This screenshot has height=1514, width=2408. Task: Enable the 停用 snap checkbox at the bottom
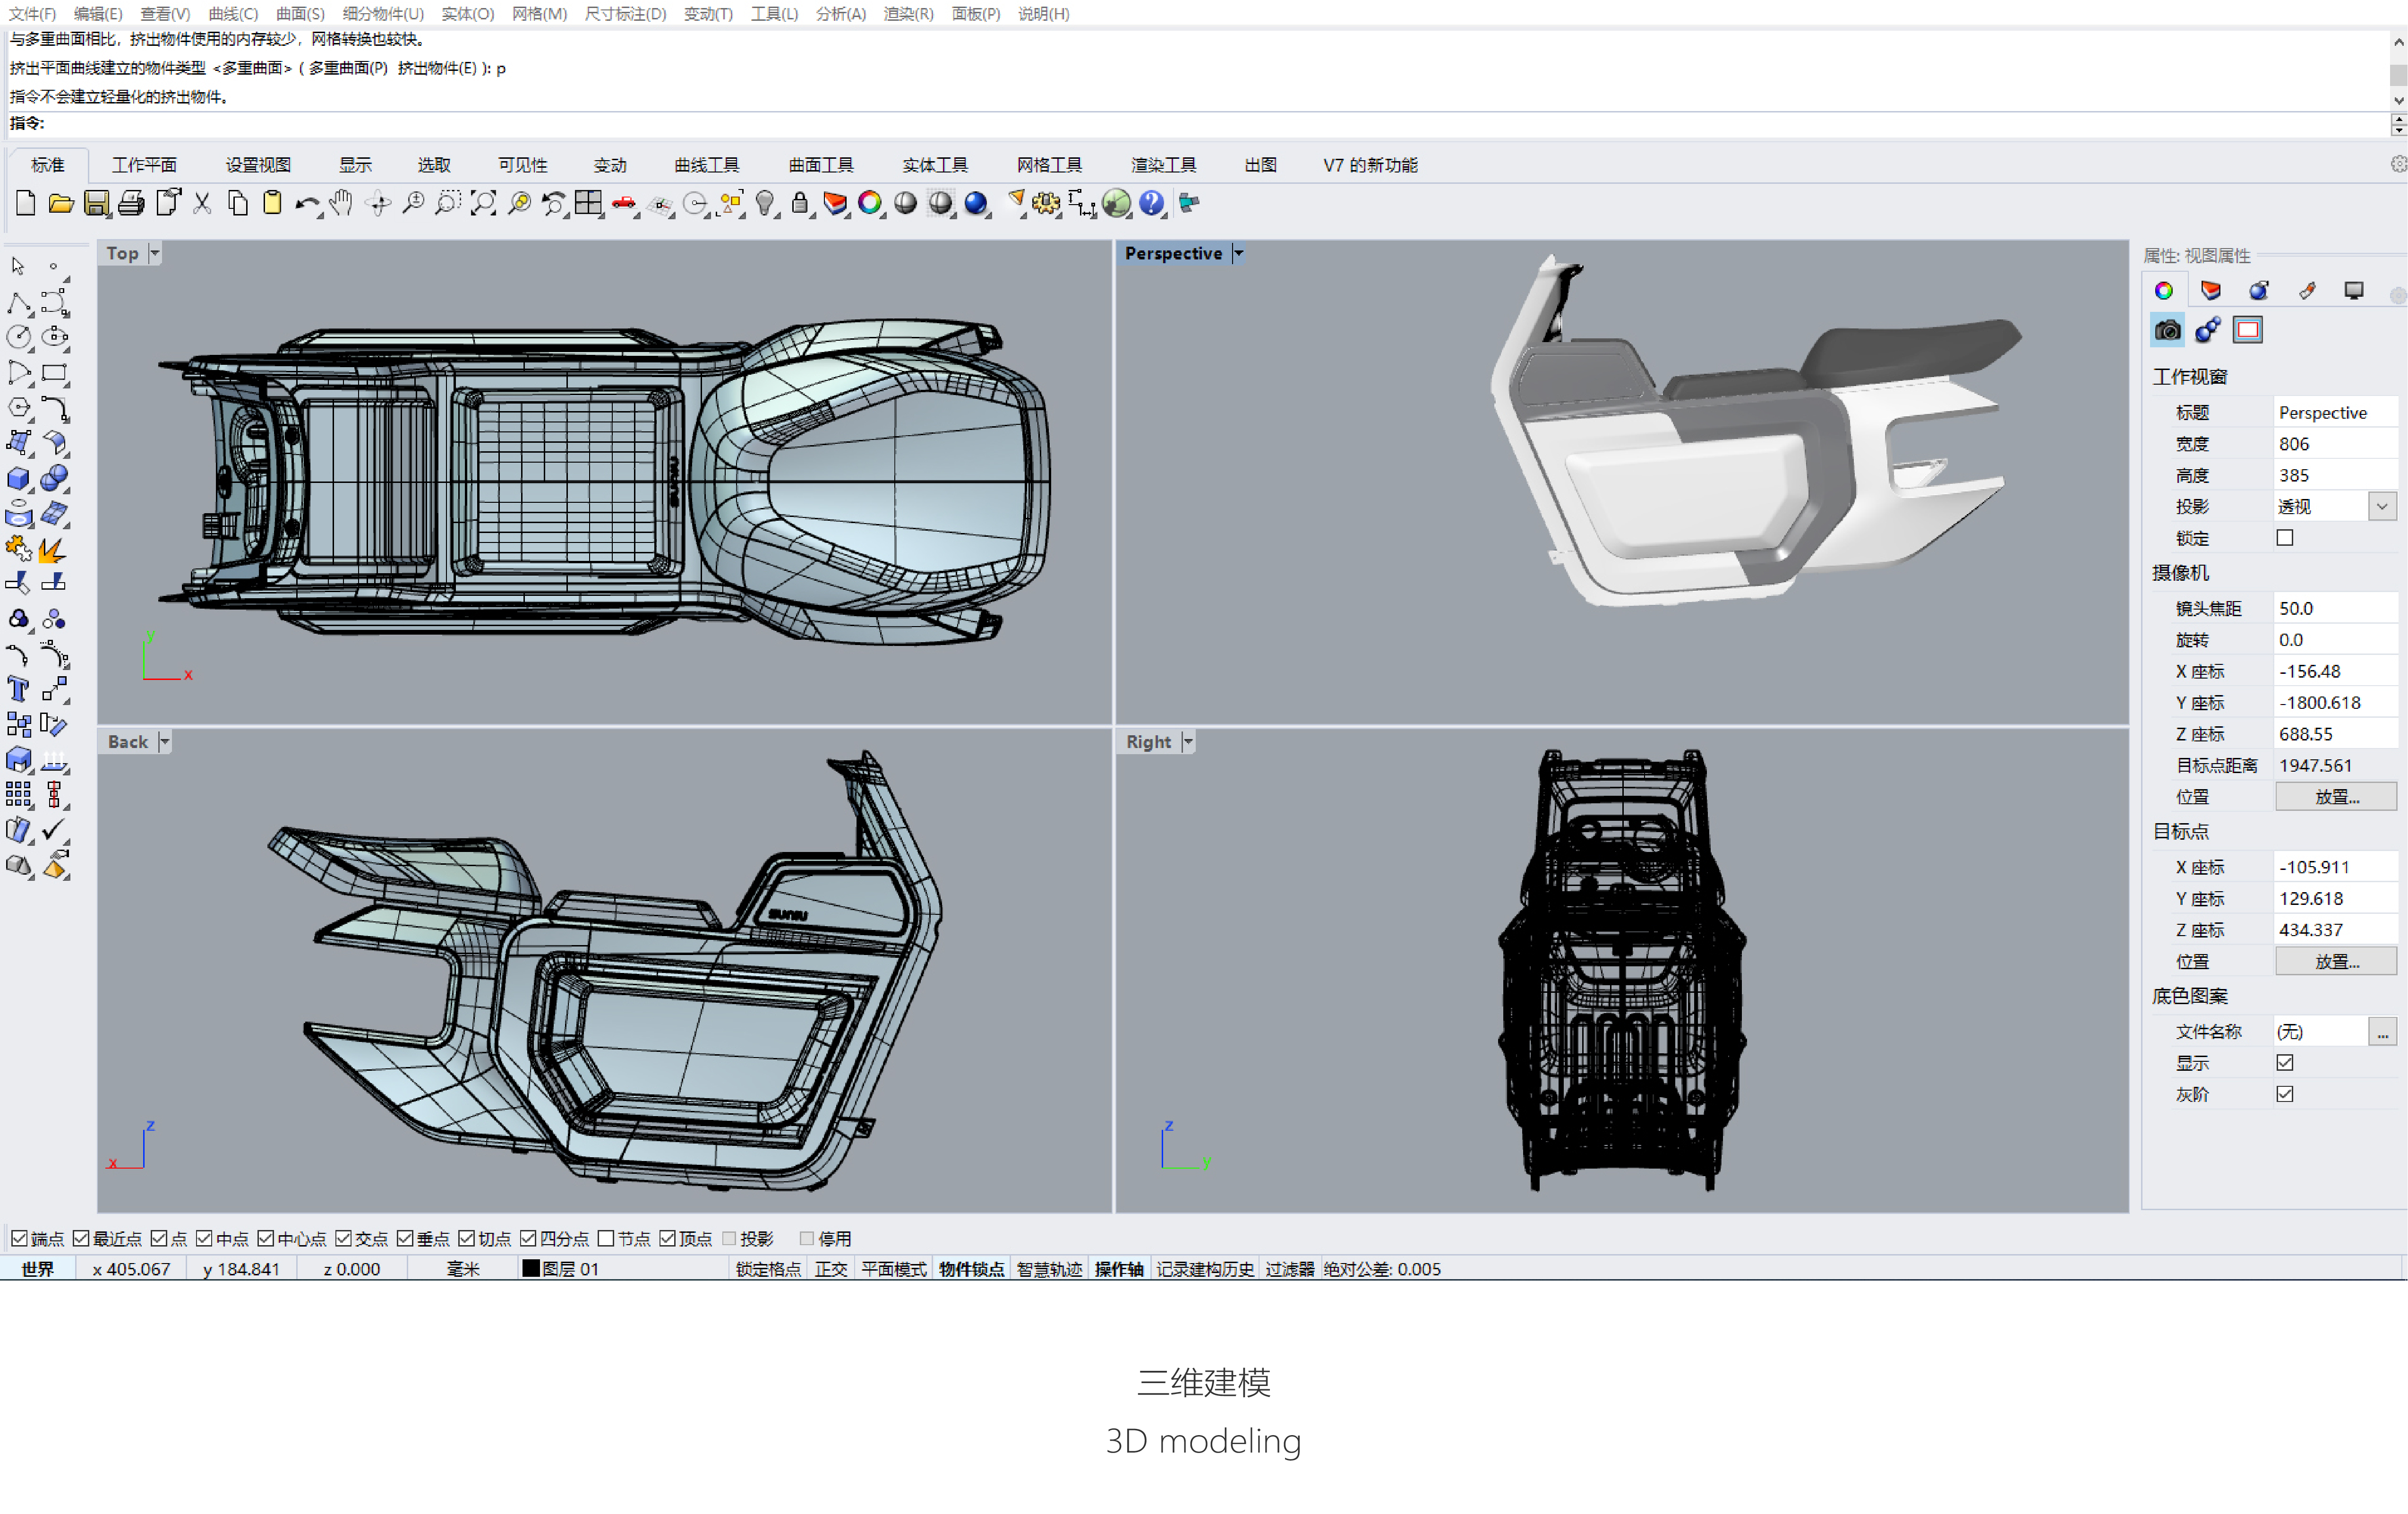807,1238
